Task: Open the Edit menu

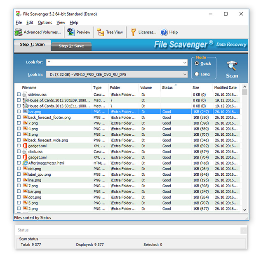Action: pyautogui.click(x=30, y=23)
